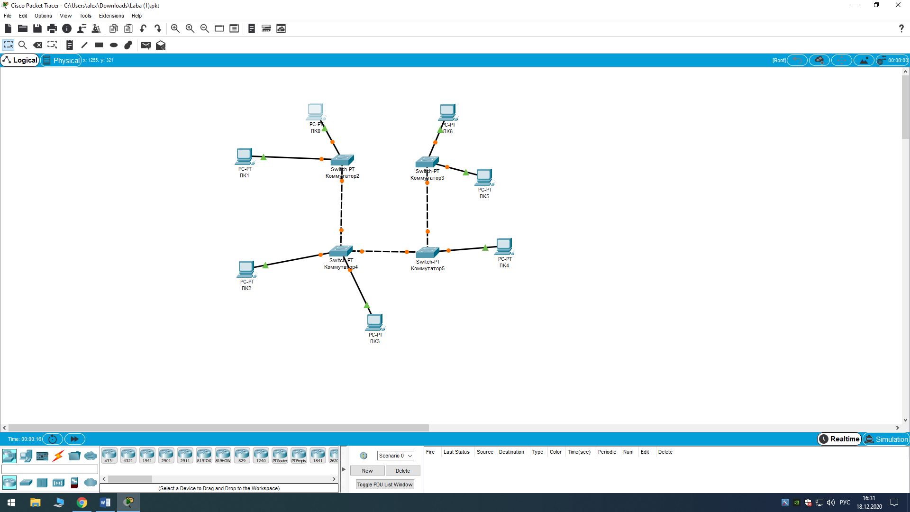Viewport: 910px width, 512px height.
Task: Select the Draw Polygon Shape tool
Action: pyautogui.click(x=128, y=45)
